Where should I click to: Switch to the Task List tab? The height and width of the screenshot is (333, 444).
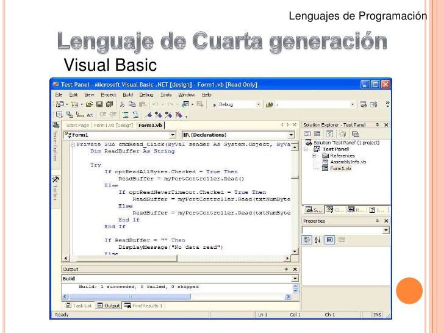click(x=79, y=306)
